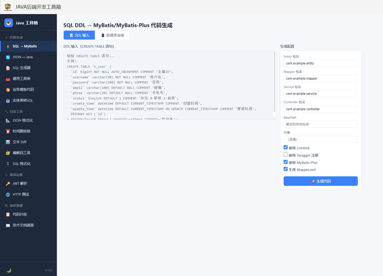
Task: Open 业务模板代码 menu item
Action: [28, 90]
